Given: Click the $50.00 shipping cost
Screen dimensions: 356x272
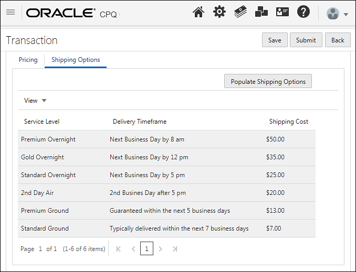Looking at the screenshot, I should pos(275,139).
